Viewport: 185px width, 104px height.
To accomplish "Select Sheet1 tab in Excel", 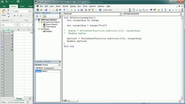I will point(19,99).
